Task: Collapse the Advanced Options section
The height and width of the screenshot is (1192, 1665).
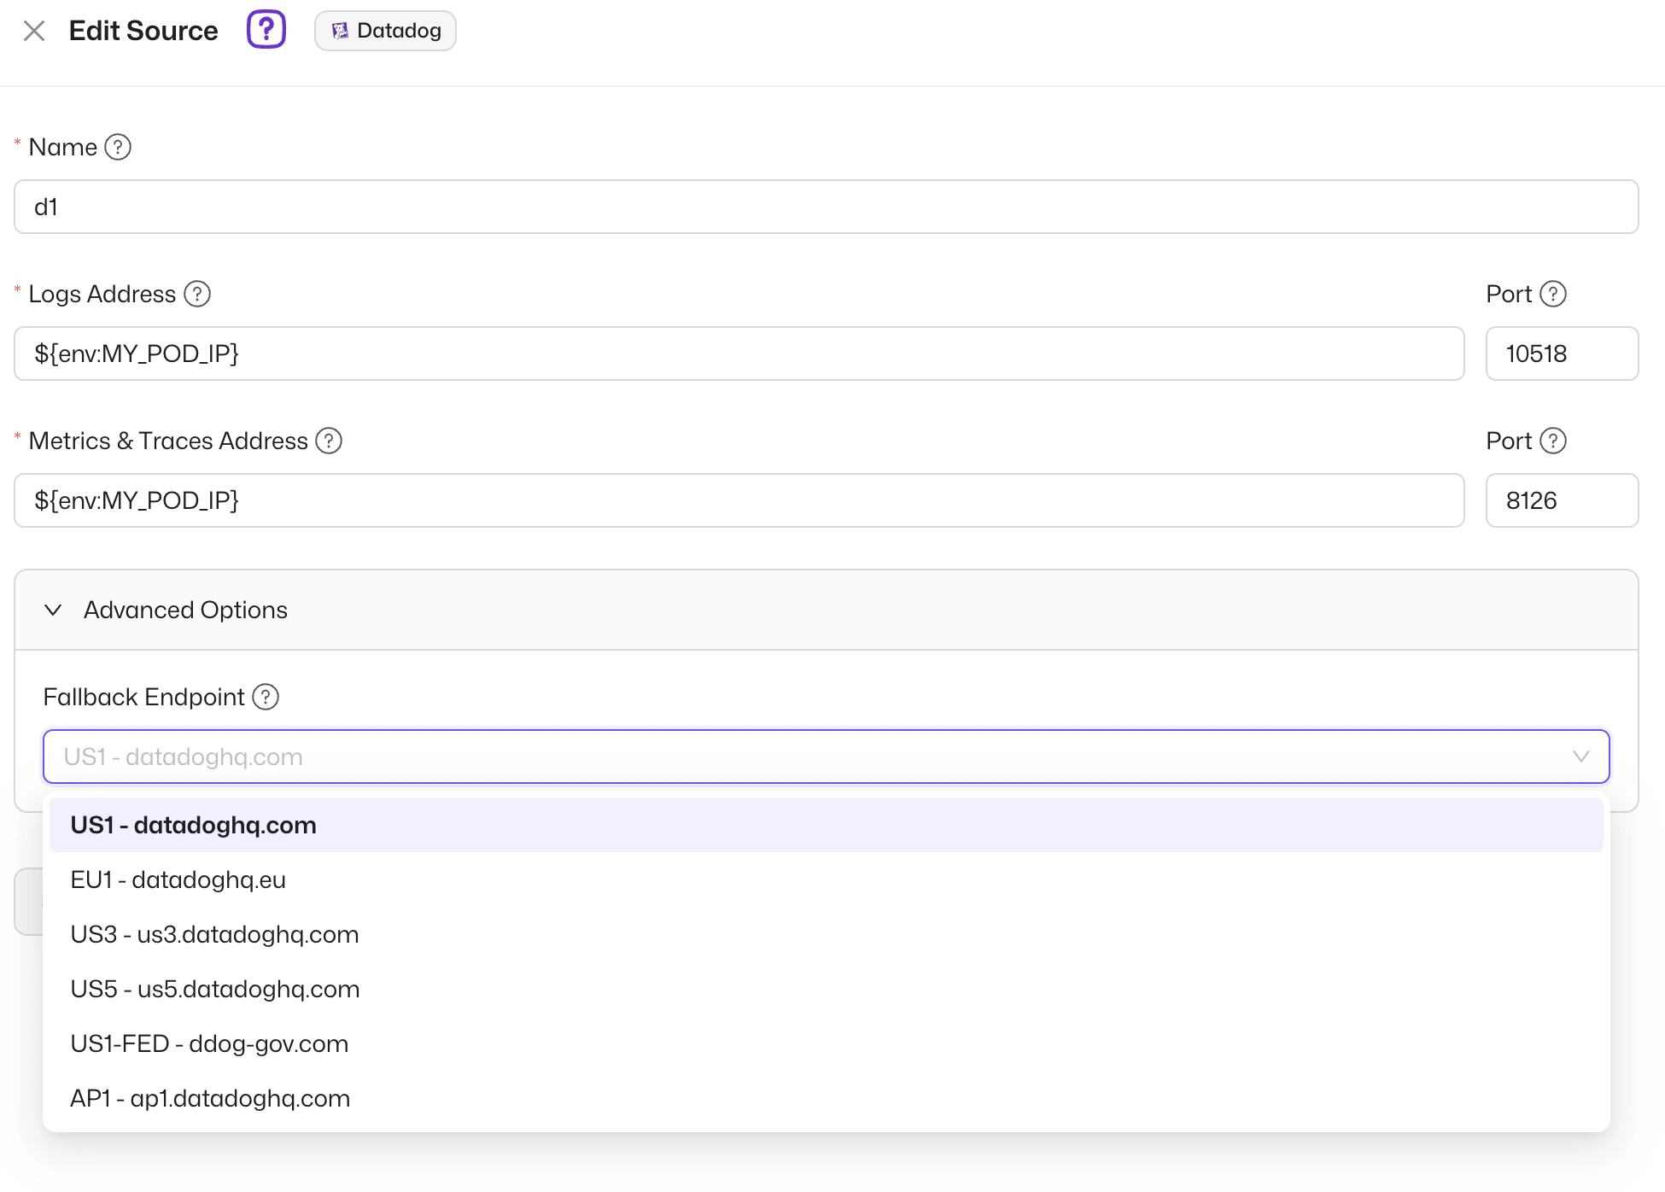Action: pos(53,610)
